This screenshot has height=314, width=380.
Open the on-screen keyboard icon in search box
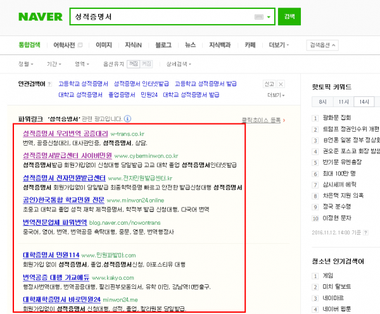pos(258,16)
